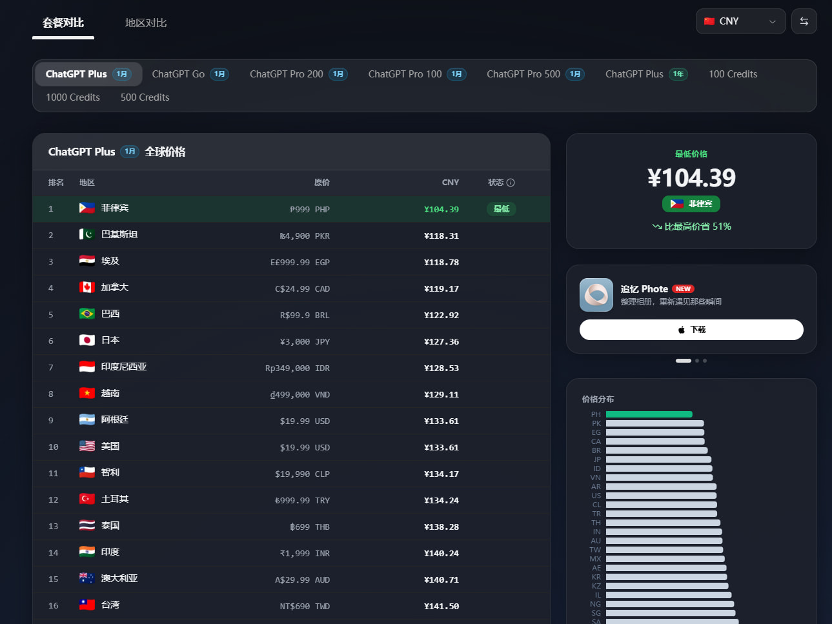Select the 套餐对比 tab

(63, 23)
